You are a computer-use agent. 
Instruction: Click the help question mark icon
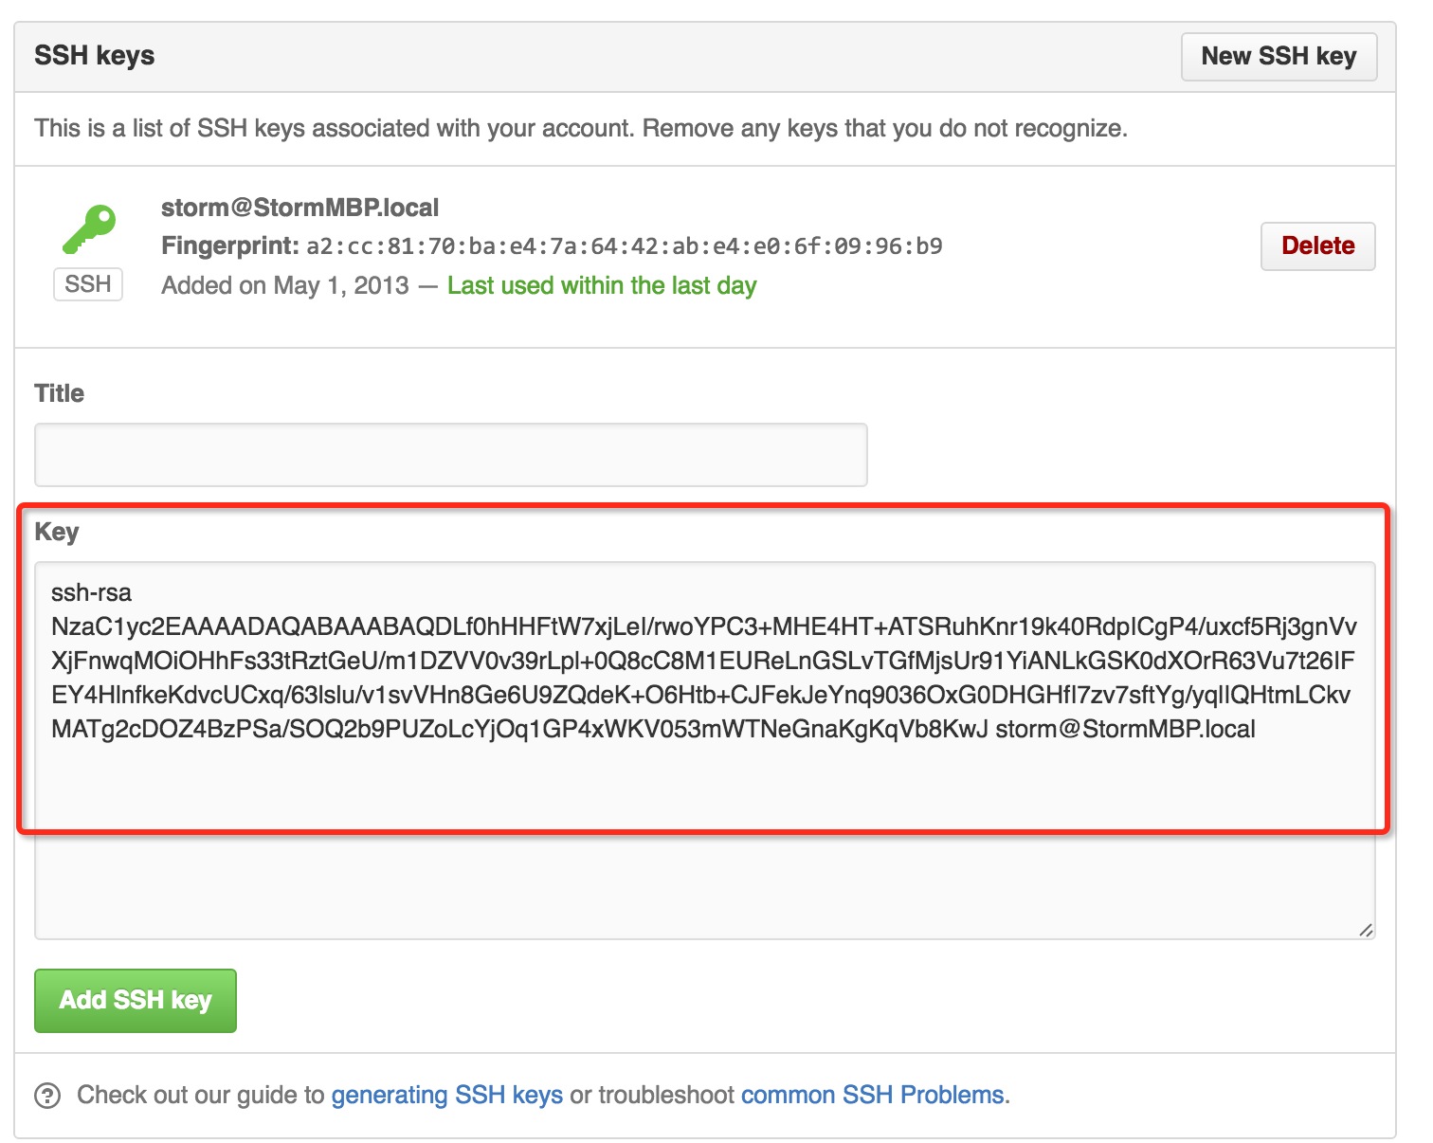pyautogui.click(x=47, y=1096)
